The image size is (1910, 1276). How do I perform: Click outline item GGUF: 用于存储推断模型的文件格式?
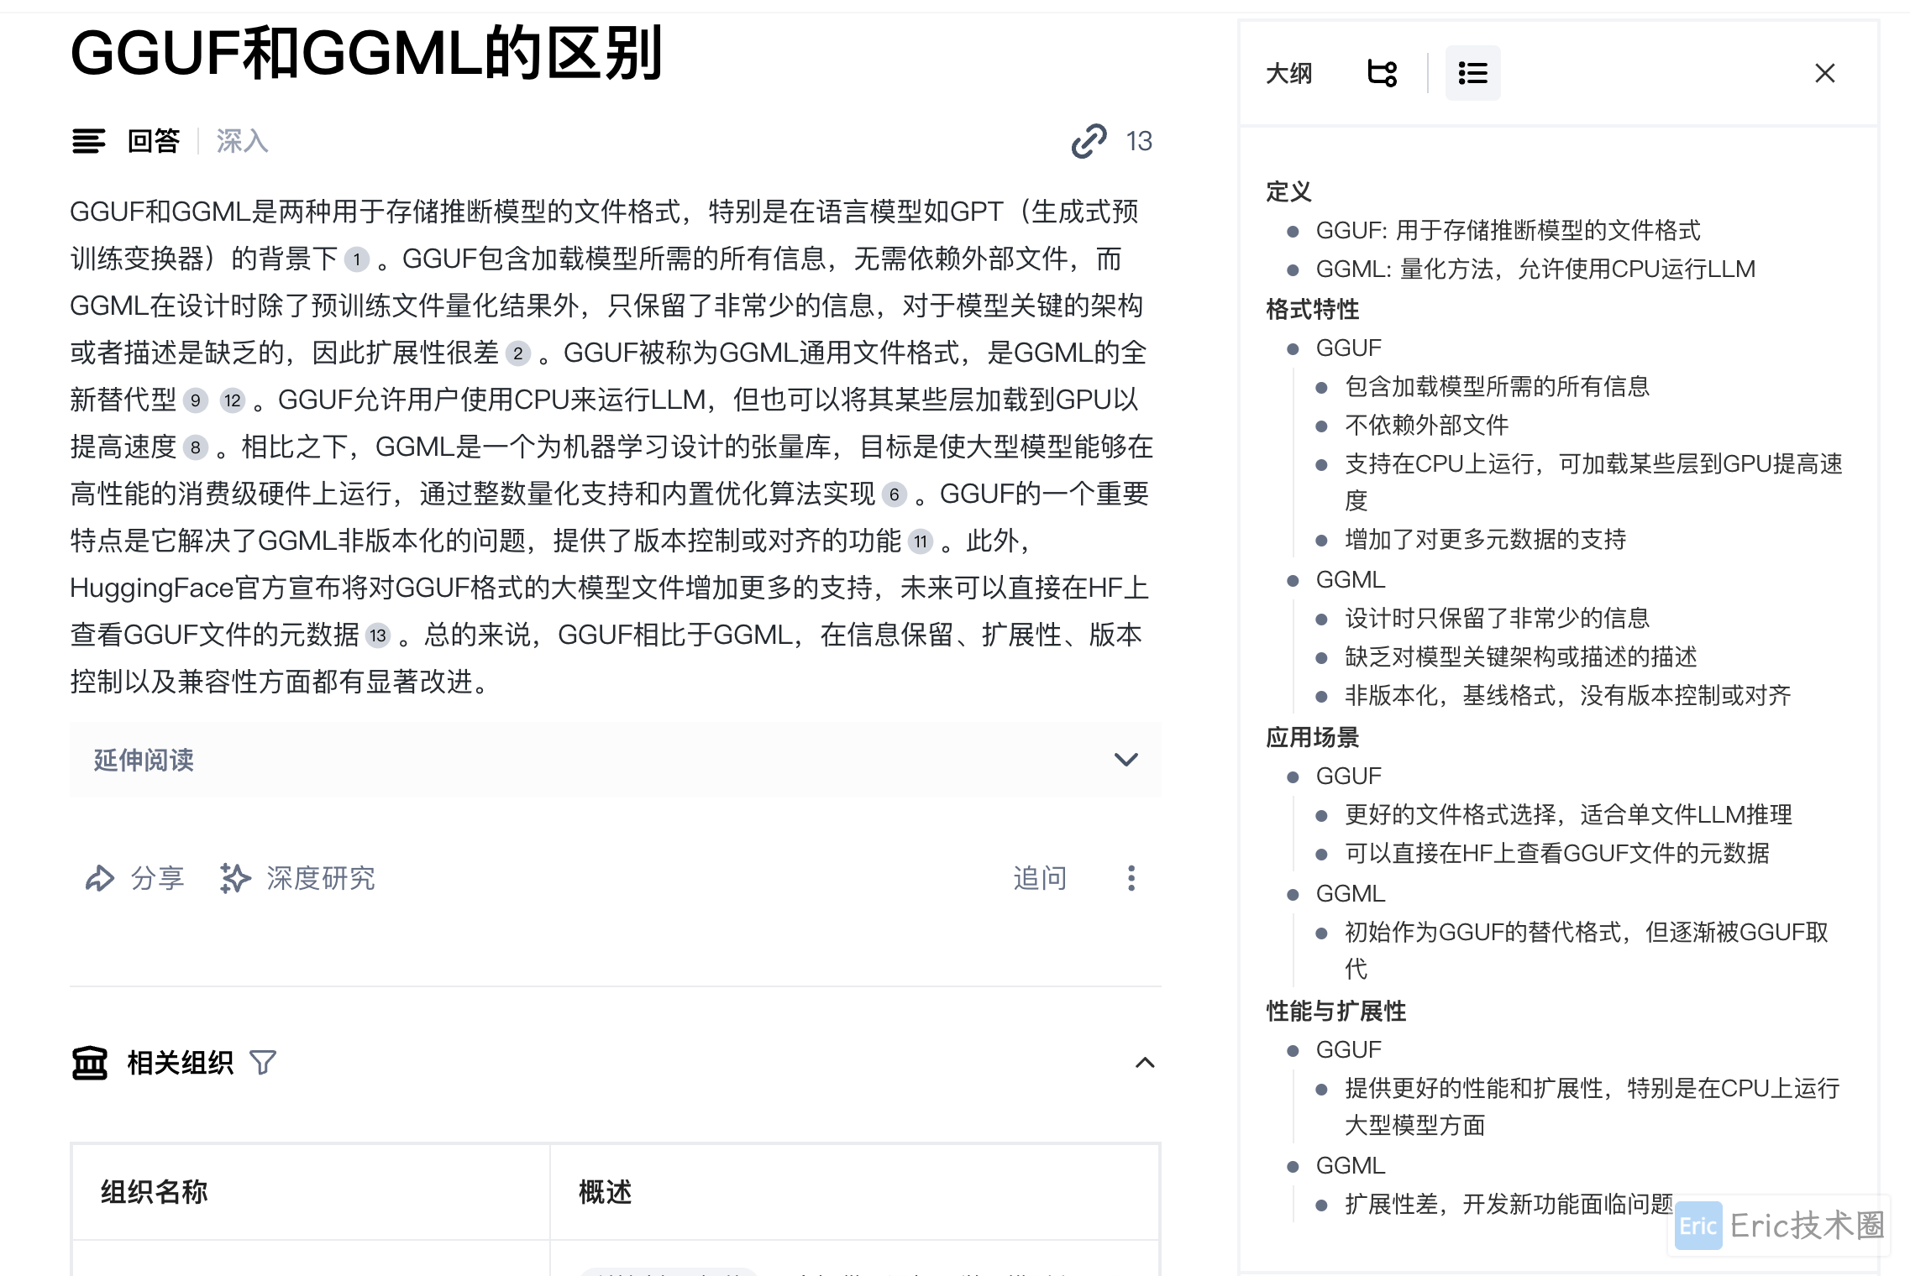(1508, 230)
